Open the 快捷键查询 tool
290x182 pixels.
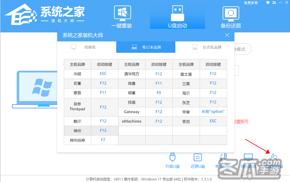pyautogui.click(x=273, y=161)
